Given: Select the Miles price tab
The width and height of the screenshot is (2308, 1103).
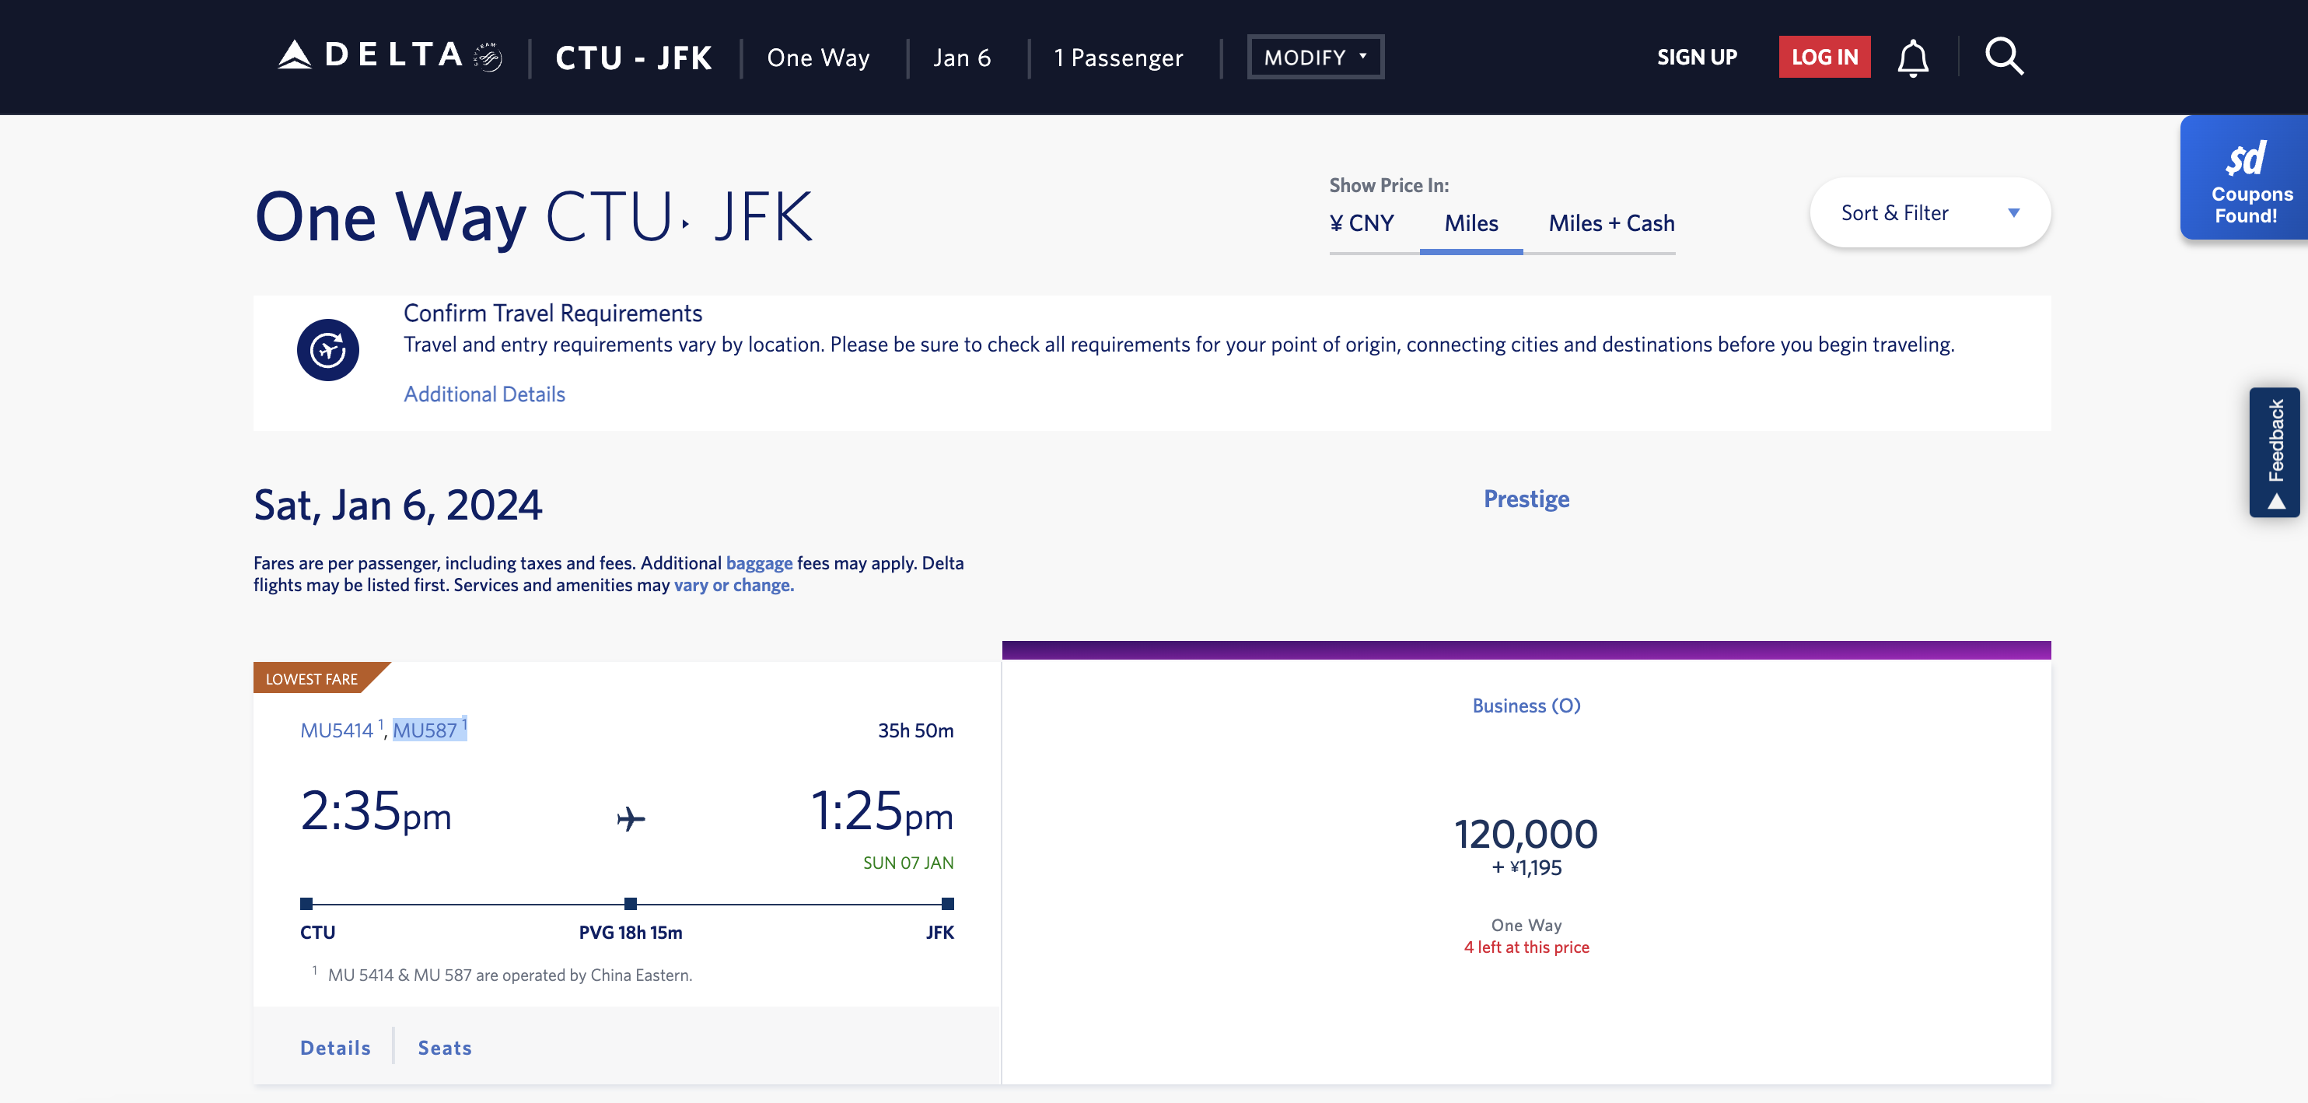Looking at the screenshot, I should (x=1471, y=223).
